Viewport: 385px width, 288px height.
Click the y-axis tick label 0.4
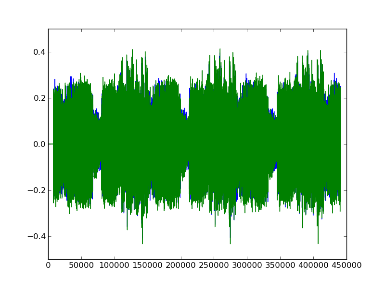39,52
